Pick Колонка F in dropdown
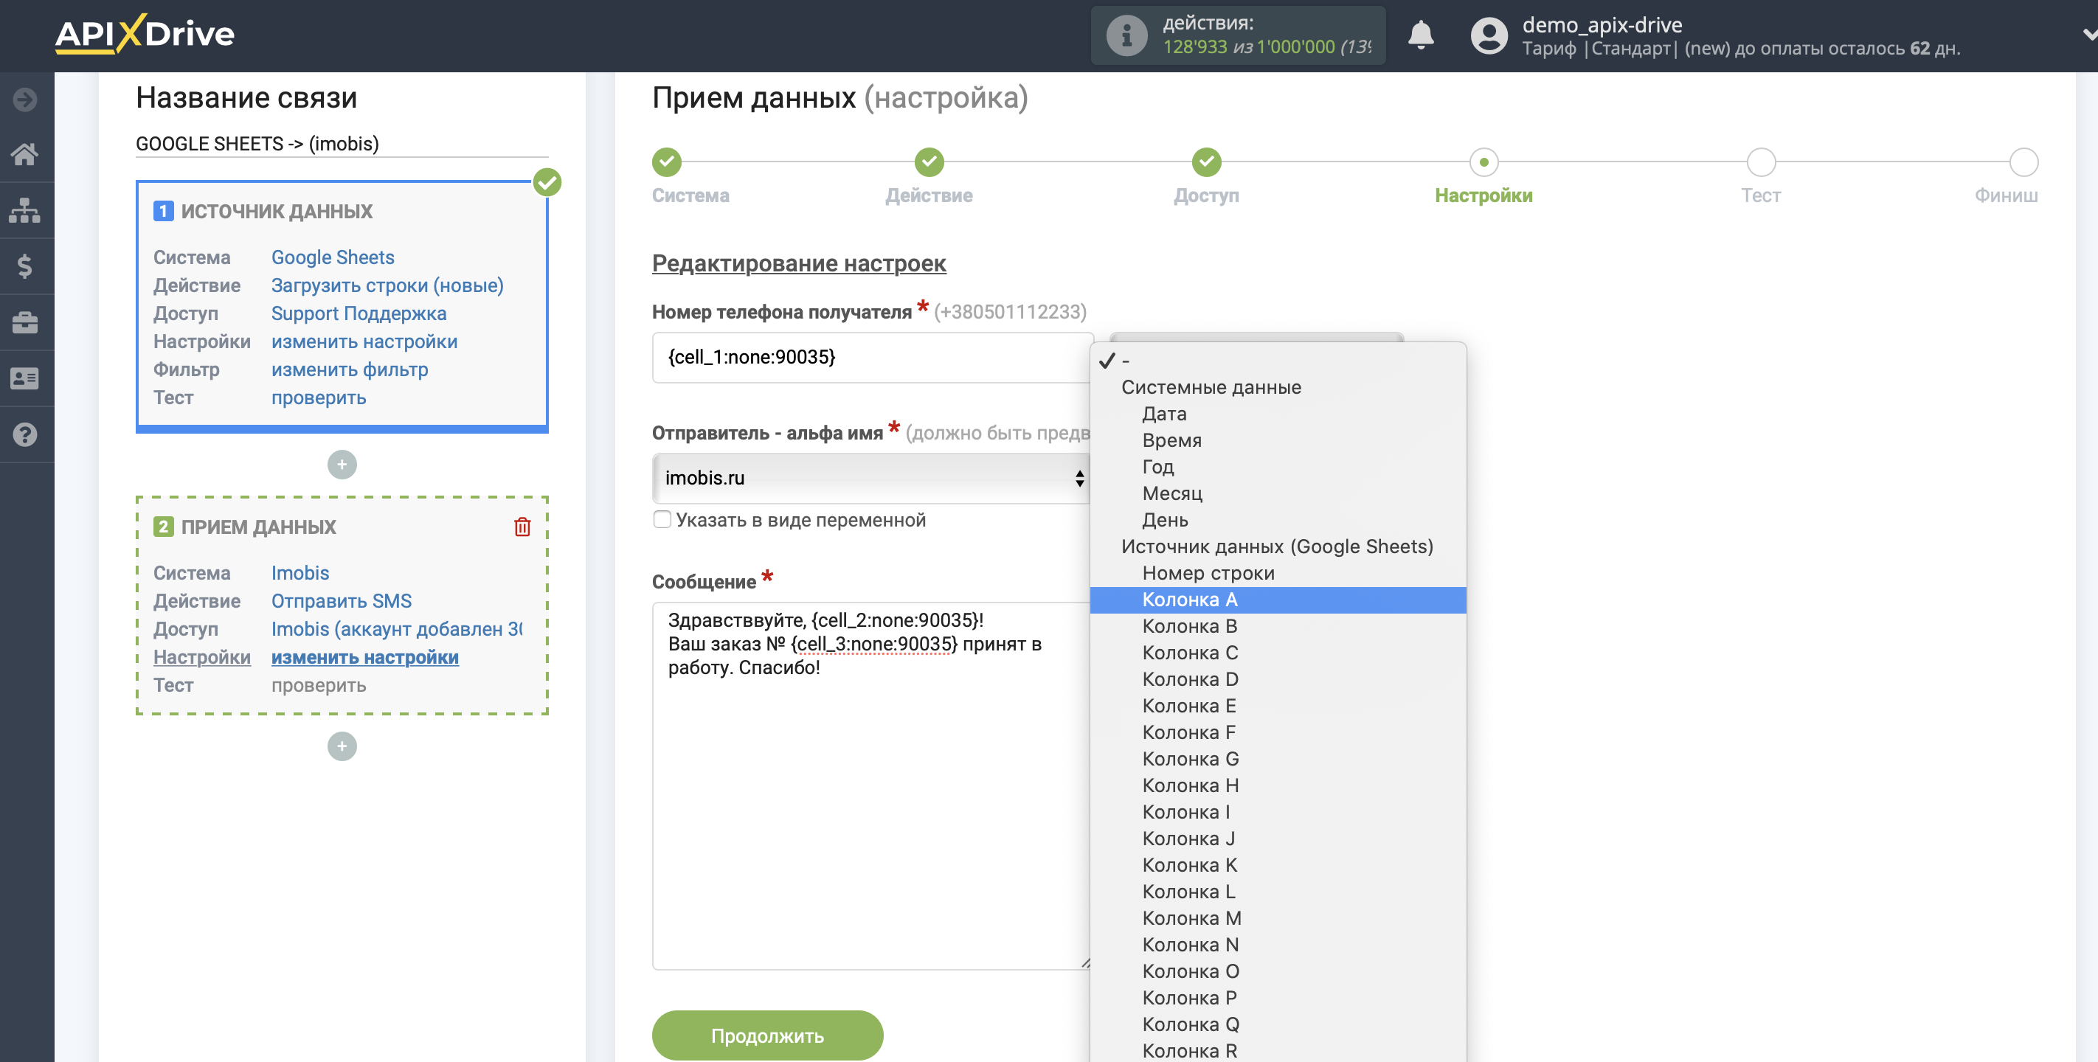2098x1062 pixels. (1278, 732)
